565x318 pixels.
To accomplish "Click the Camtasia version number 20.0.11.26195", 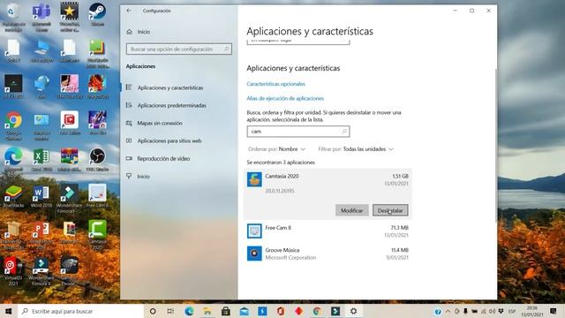I will click(280, 191).
